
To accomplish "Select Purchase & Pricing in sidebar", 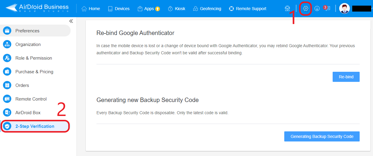I will (34, 72).
